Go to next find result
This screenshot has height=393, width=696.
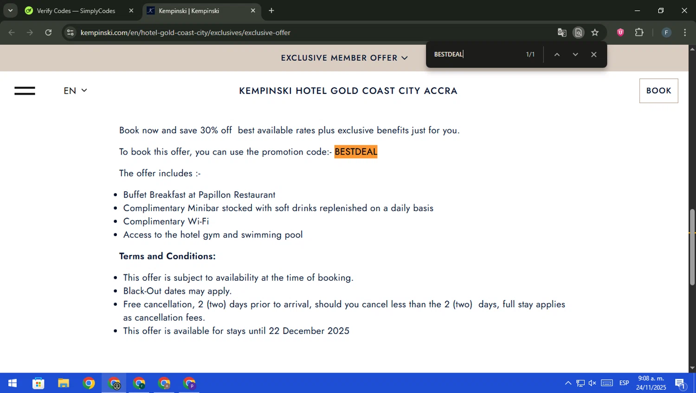coord(575,54)
